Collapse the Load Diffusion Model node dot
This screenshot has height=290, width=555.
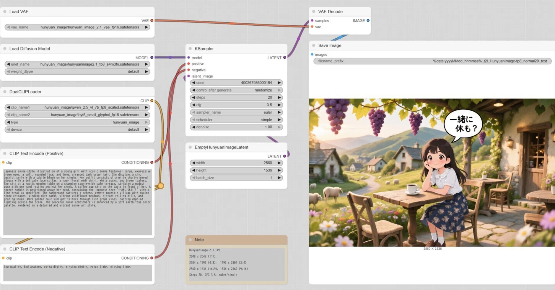tap(5, 49)
